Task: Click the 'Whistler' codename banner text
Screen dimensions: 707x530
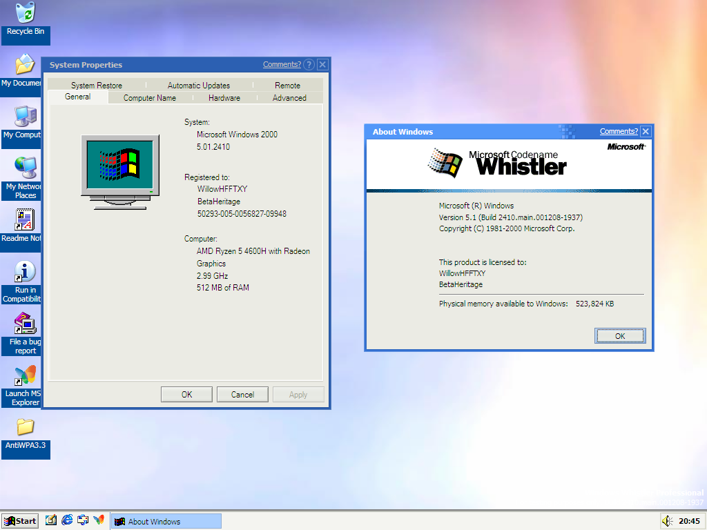Action: [521, 167]
